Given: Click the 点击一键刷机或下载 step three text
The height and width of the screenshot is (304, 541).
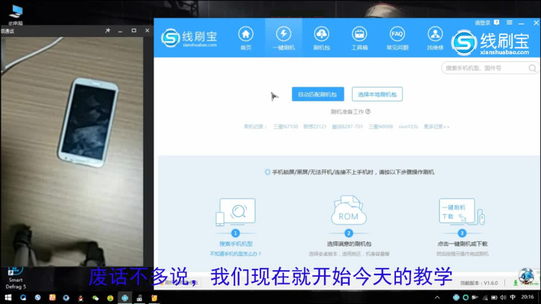Looking at the screenshot, I should point(462,243).
